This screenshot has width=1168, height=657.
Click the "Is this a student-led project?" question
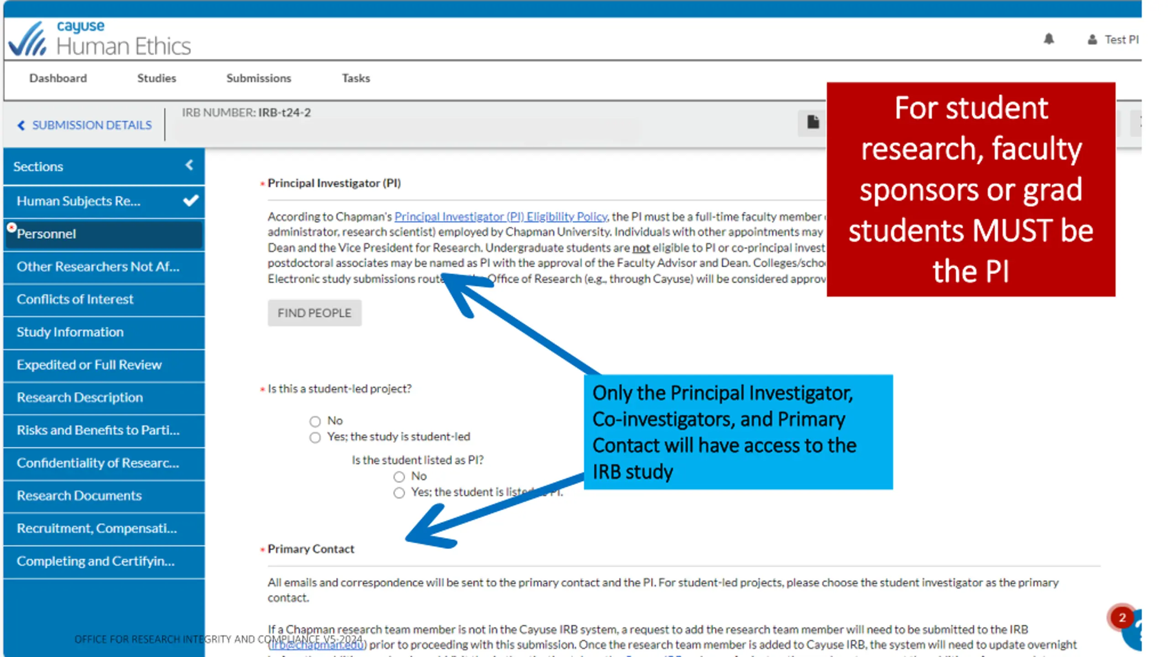(x=339, y=389)
